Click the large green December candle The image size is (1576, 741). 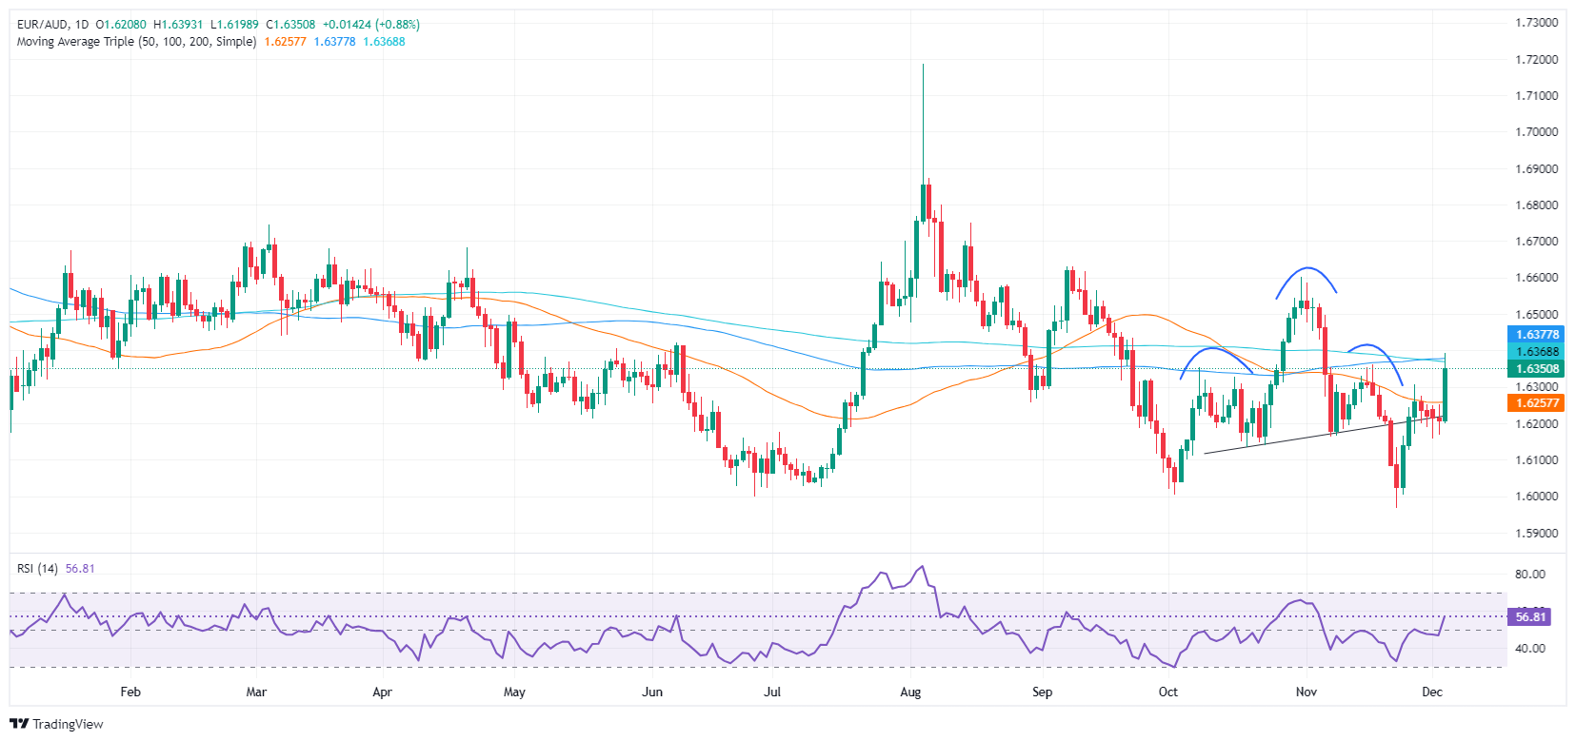pyautogui.click(x=1445, y=394)
